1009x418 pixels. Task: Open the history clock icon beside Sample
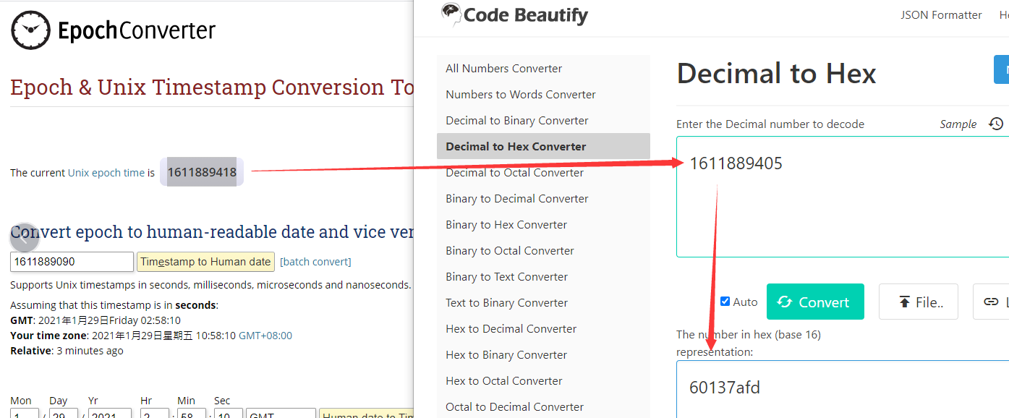996,124
